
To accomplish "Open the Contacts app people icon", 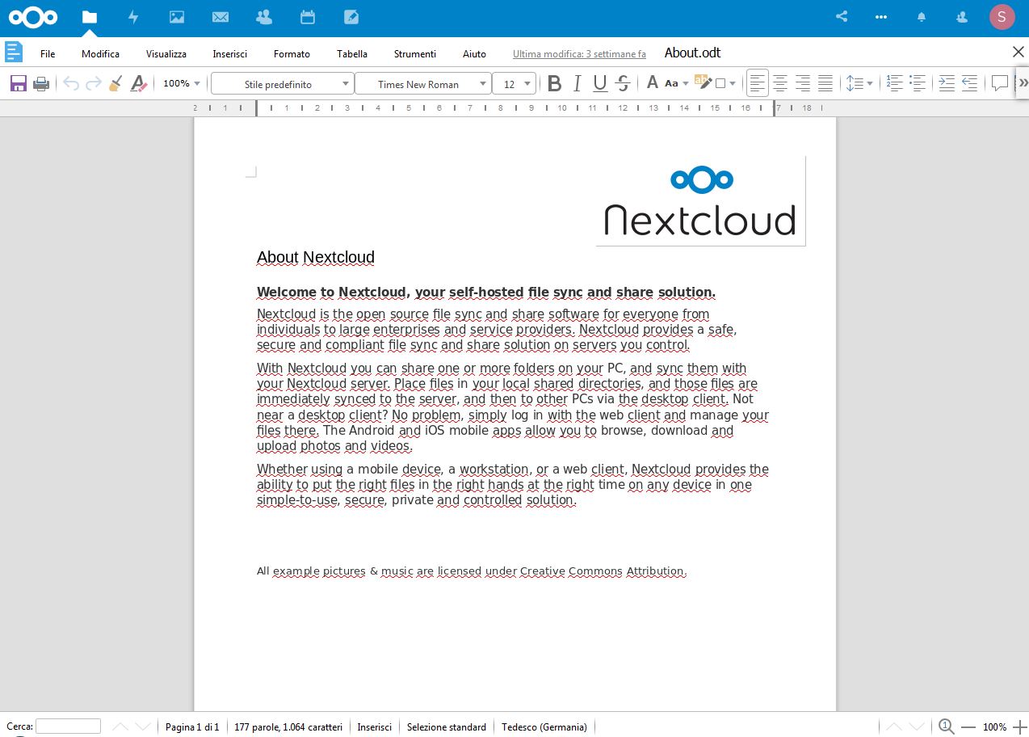I will point(263,16).
